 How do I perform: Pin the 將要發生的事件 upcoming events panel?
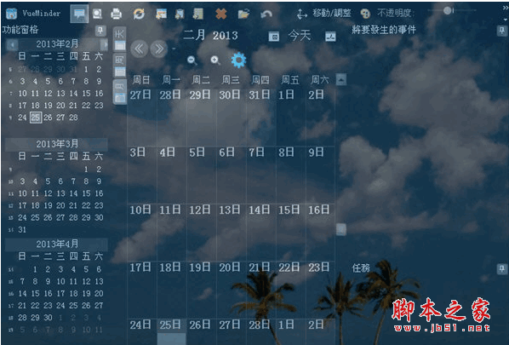[x=502, y=31]
